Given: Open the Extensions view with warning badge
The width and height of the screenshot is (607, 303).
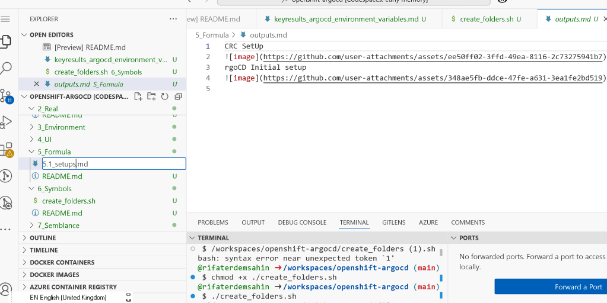Looking at the screenshot, I should (6, 149).
